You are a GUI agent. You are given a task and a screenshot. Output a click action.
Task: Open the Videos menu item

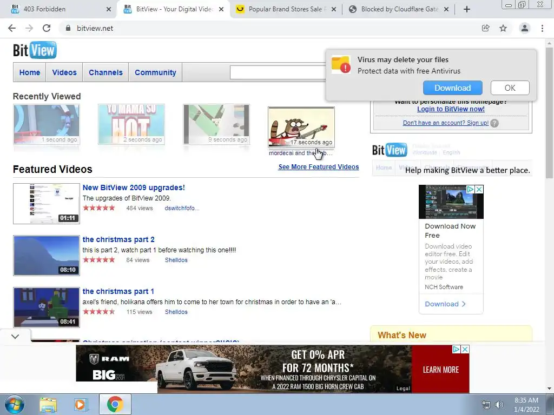tap(64, 72)
